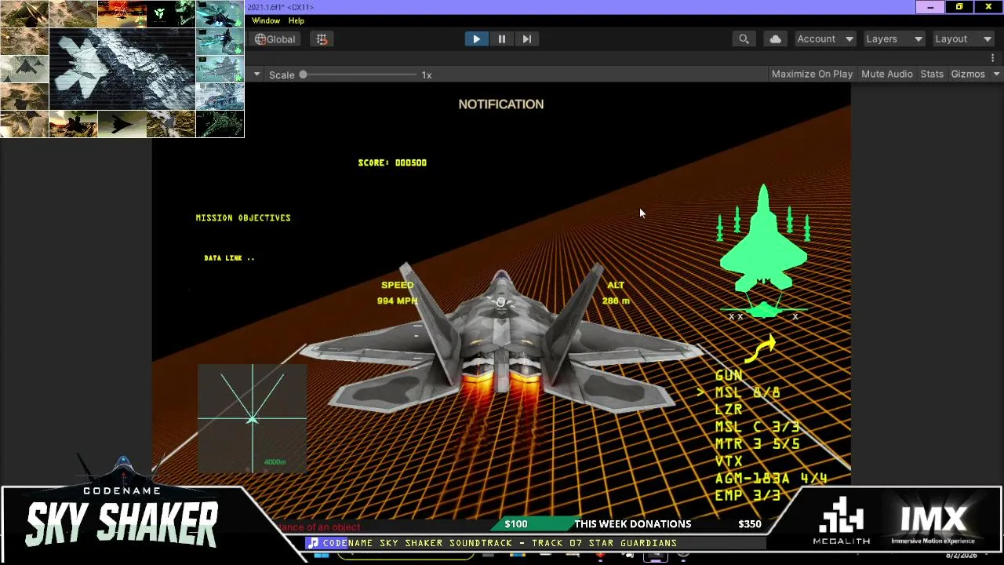1004x565 pixels.
Task: Select LZR in the weapon list
Action: click(x=729, y=410)
